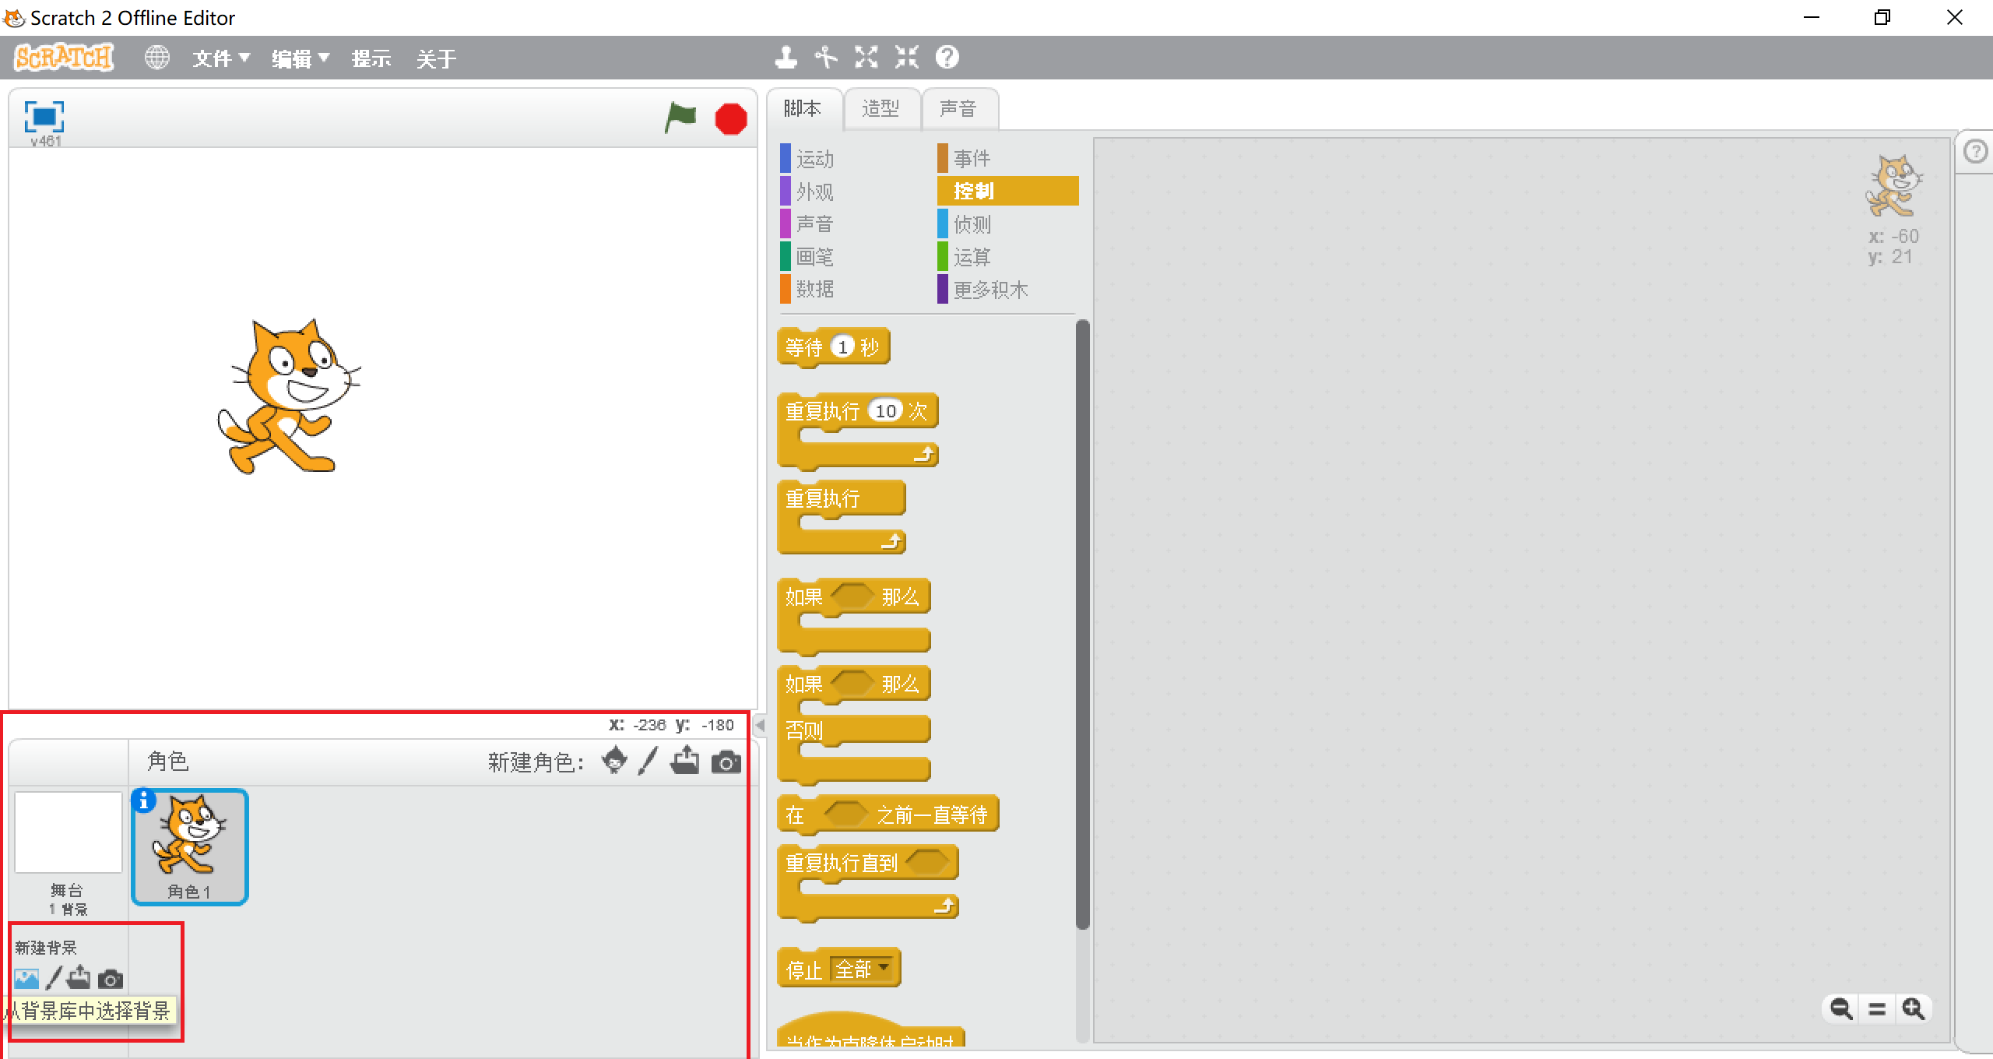Switch stage to full screen mode
This screenshot has height=1059, width=1993.
pos(44,118)
